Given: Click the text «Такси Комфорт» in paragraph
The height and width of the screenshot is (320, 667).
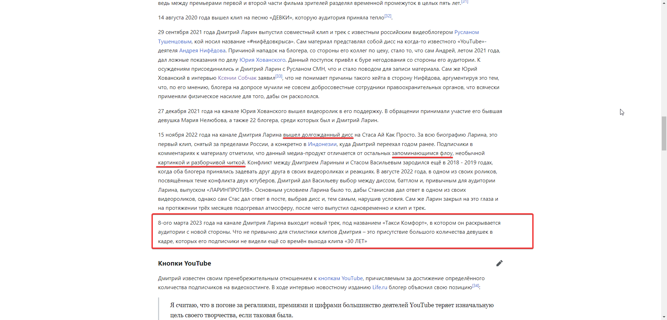Looking at the screenshot, I should [404, 223].
